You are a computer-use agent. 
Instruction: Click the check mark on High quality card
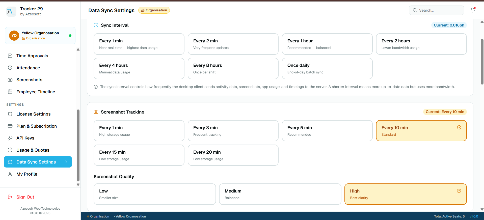click(x=459, y=191)
